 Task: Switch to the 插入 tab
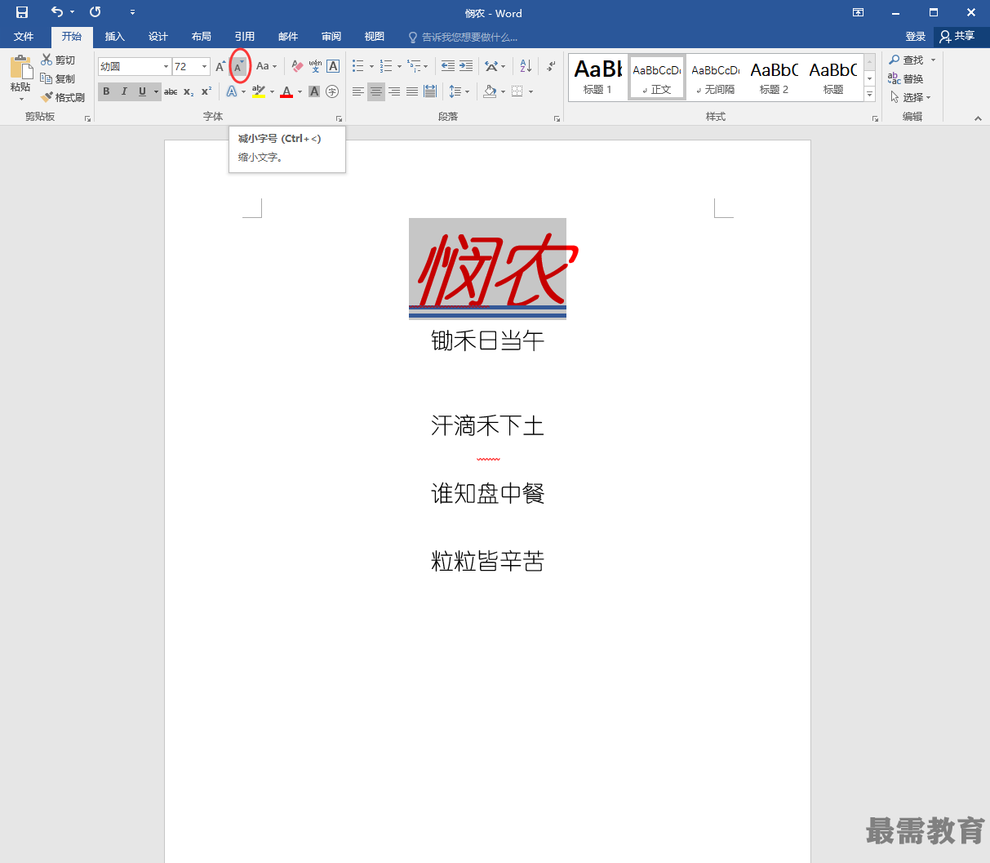coord(115,37)
